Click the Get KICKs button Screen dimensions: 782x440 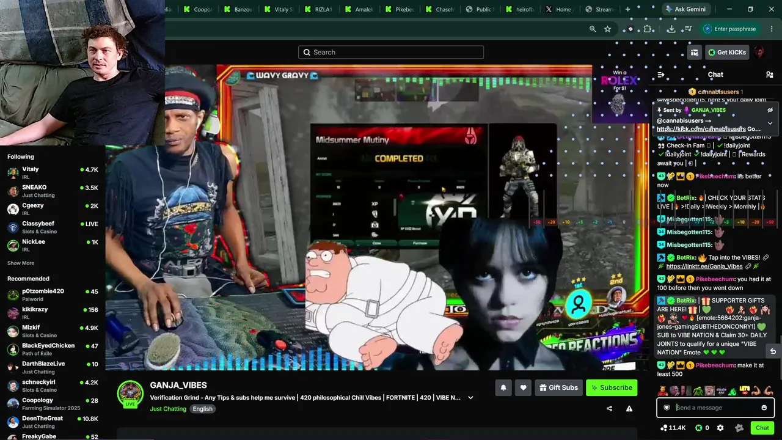(727, 53)
